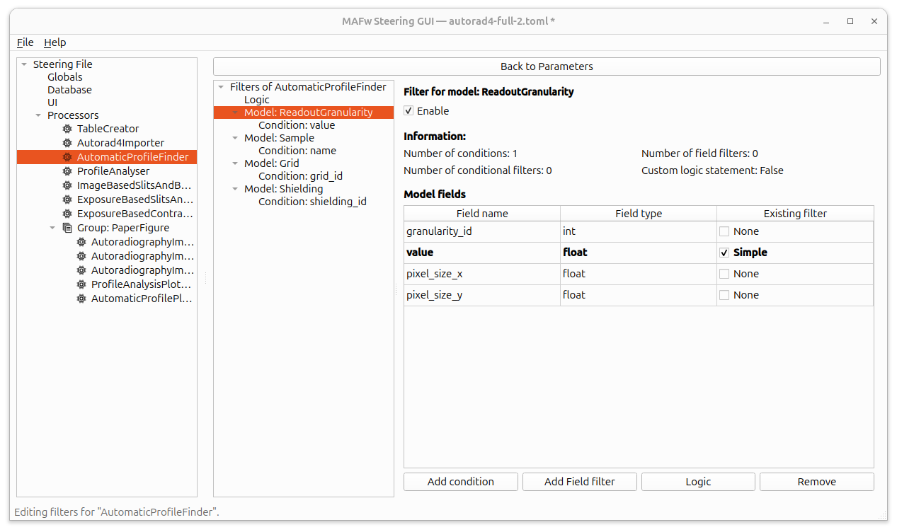Click the folder icon beside Group: PaperFigure

point(67,228)
